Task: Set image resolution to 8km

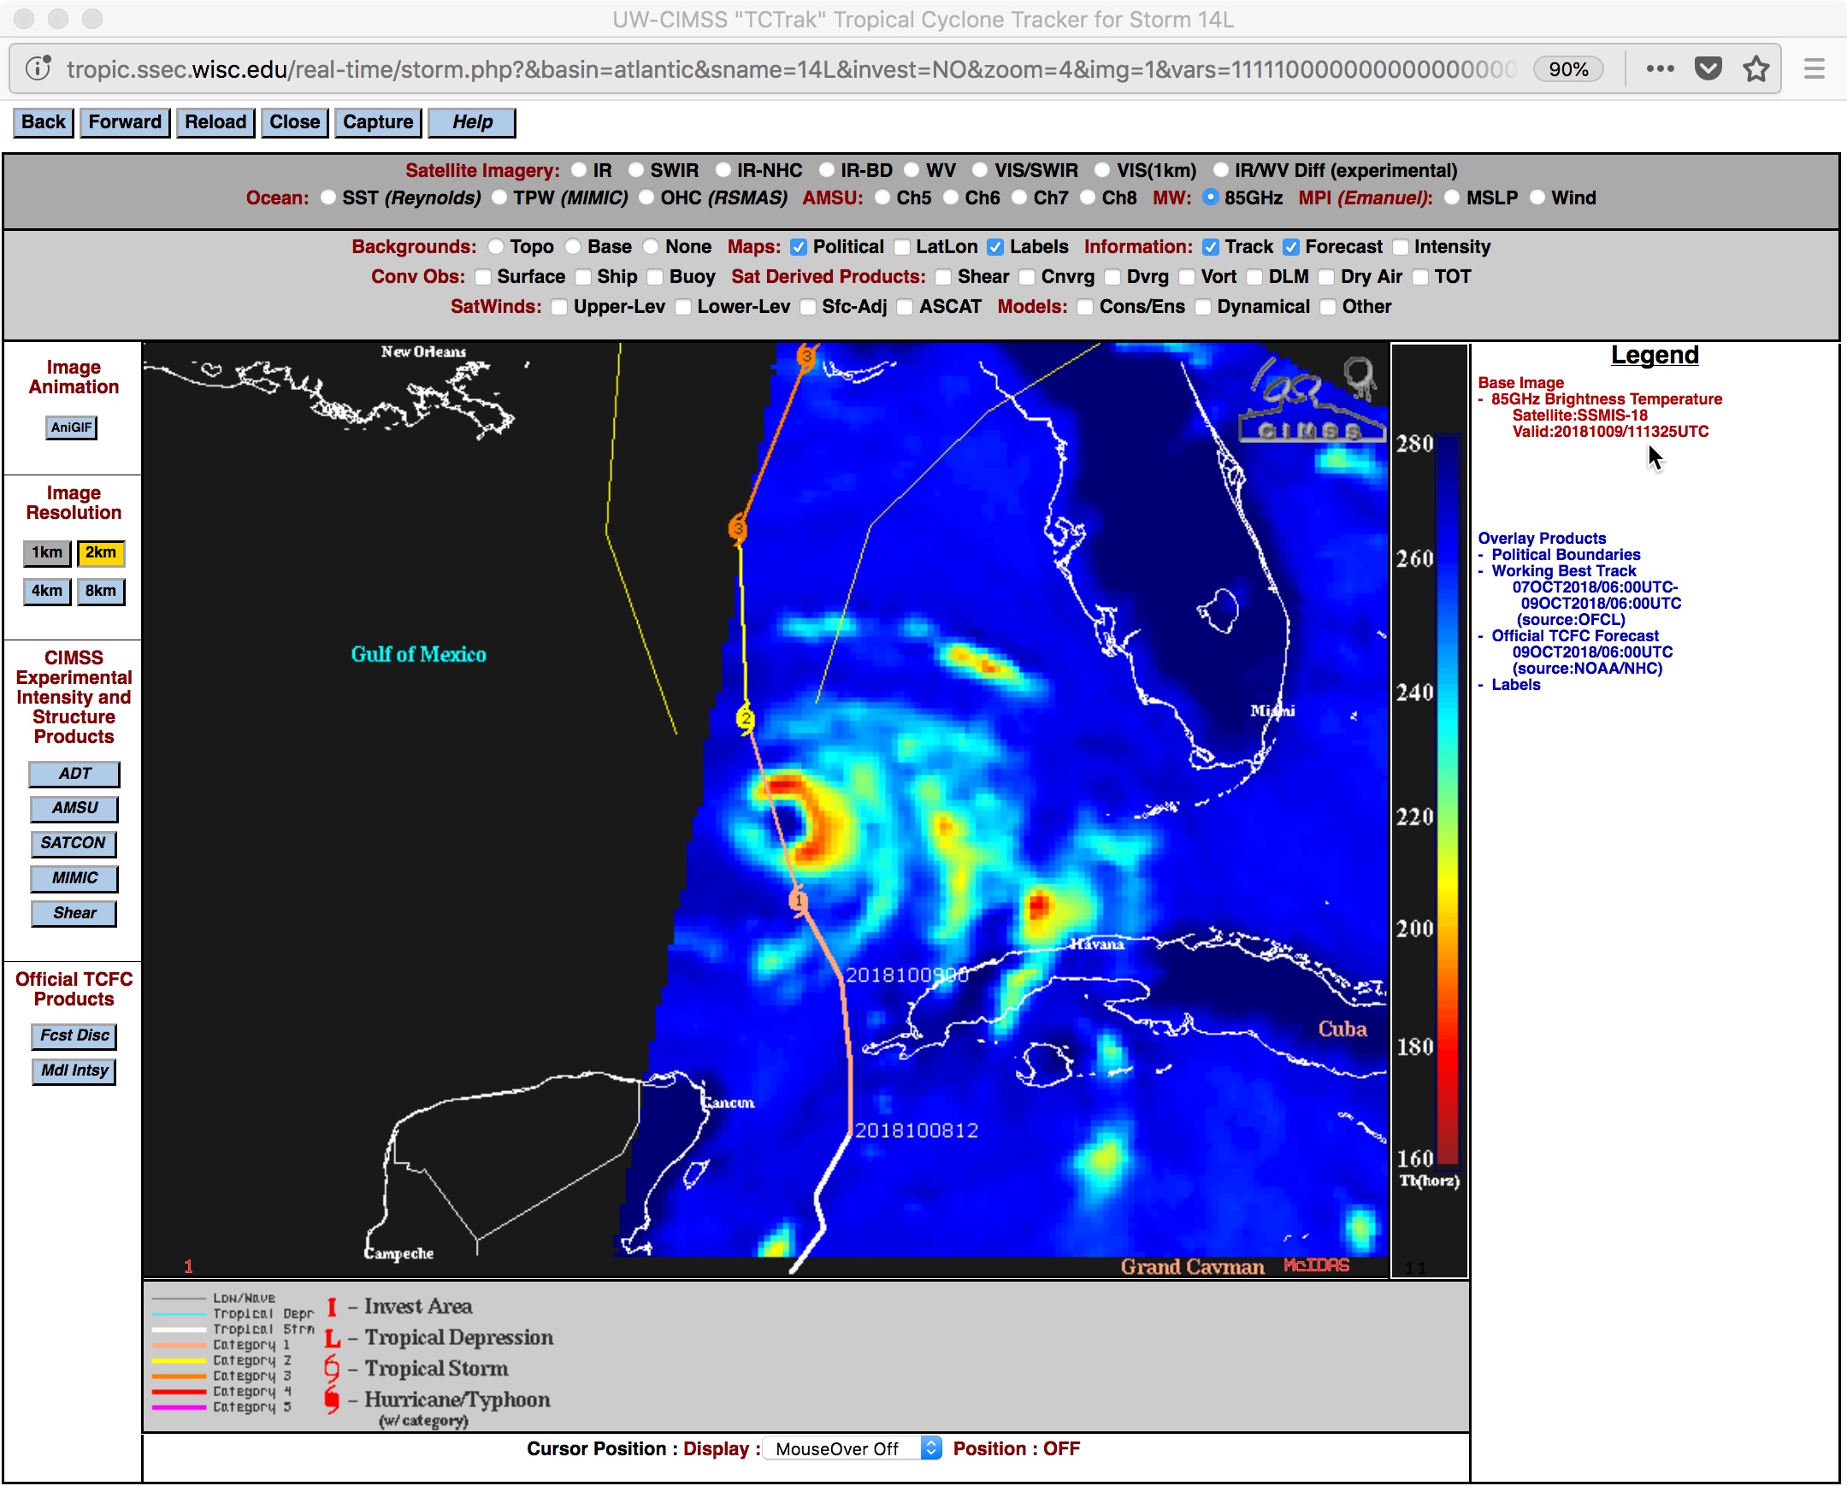Action: tap(101, 592)
